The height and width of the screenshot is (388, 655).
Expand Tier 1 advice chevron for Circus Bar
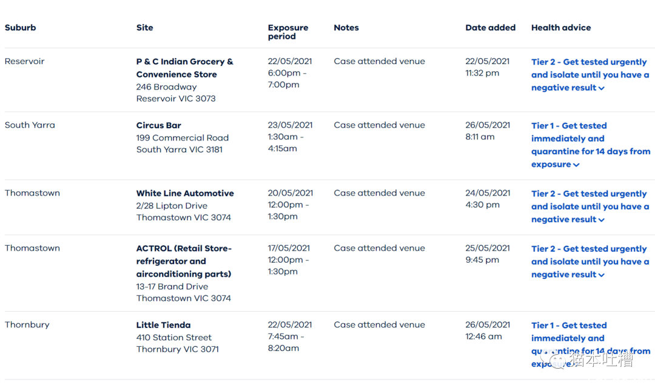point(577,165)
